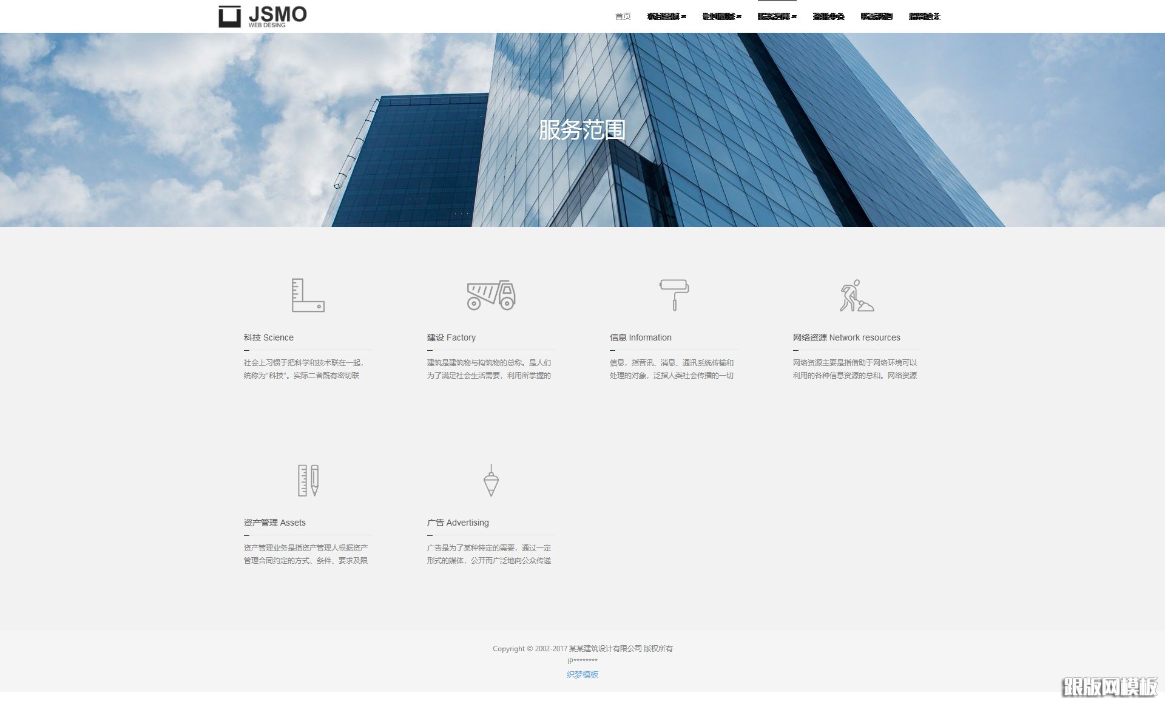Click the Copyright 2002-2017 footer text
The width and height of the screenshot is (1165, 701).
click(582, 648)
